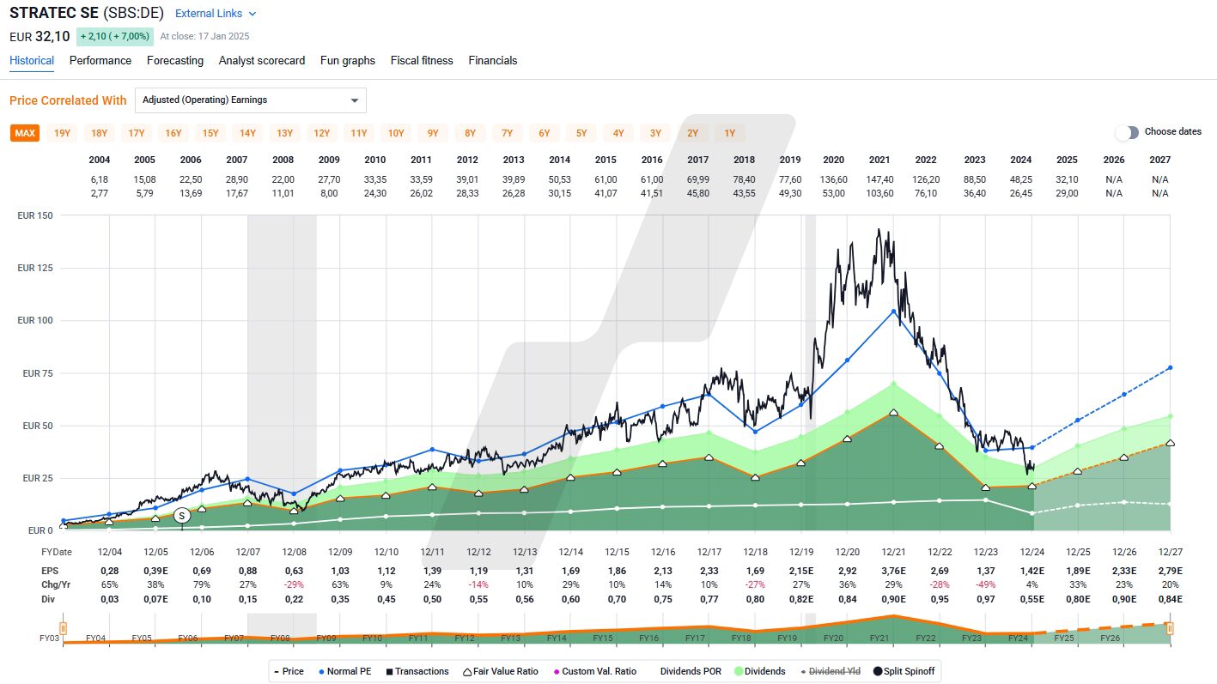Select the 12Y time range
Viewport: 1217px width, 684px height.
tap(322, 133)
